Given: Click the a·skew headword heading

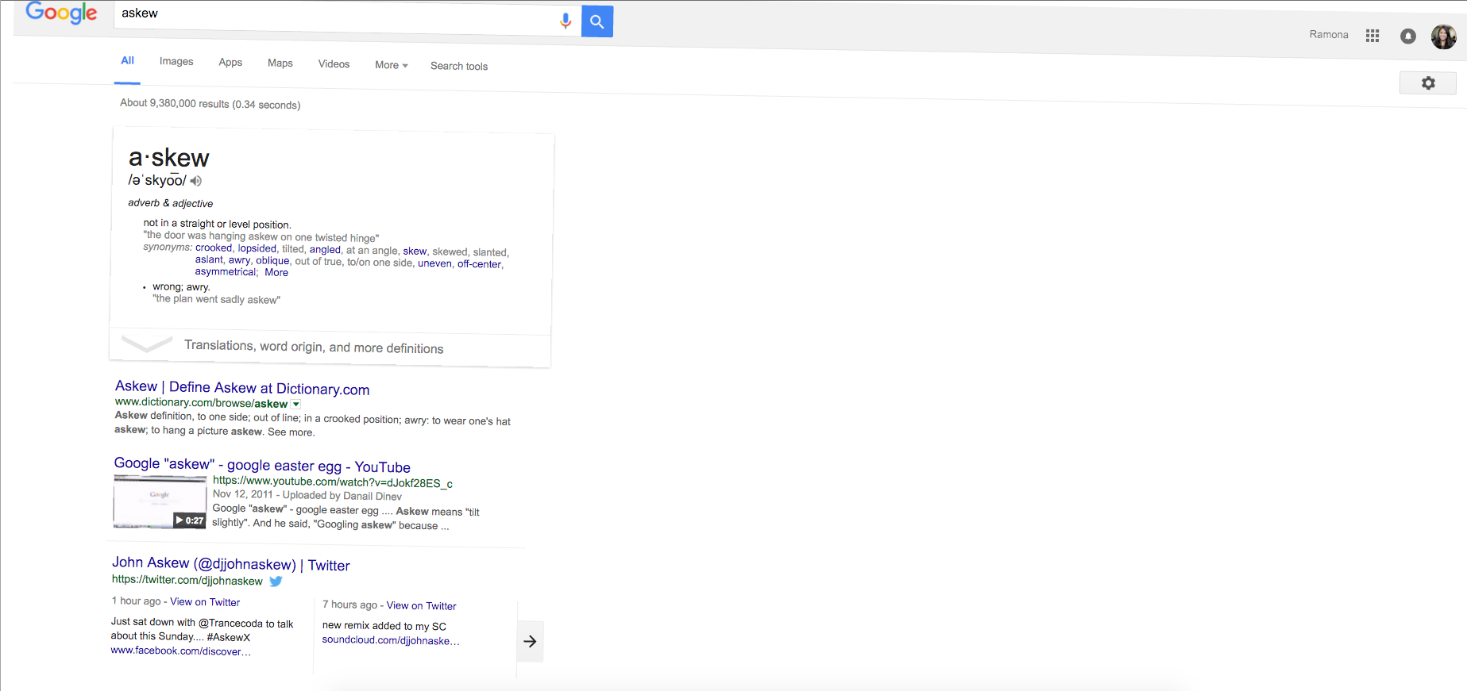Looking at the screenshot, I should point(168,158).
